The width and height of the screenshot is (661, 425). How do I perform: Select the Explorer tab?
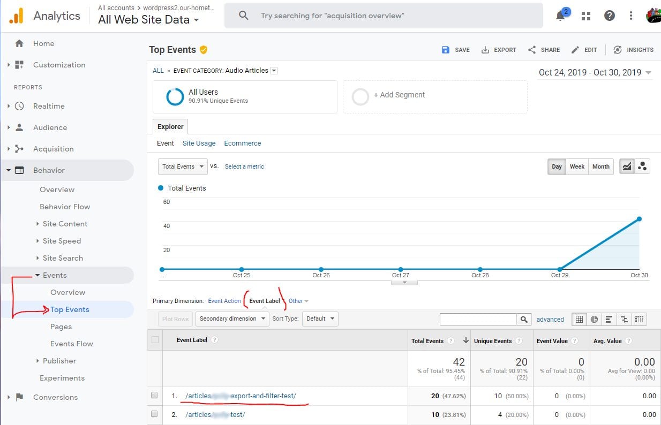tap(170, 127)
